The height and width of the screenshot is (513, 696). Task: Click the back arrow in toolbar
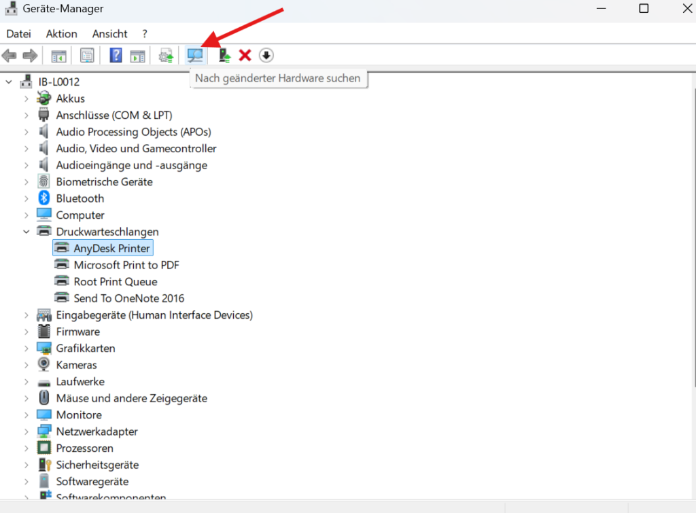point(10,56)
